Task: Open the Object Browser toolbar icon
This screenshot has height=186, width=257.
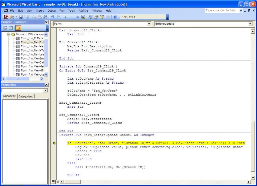Action: point(102,17)
